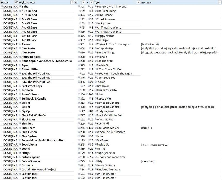
Task: Collapse the Rudy się żeni title group
Action: pyautogui.click(x=96, y=111)
